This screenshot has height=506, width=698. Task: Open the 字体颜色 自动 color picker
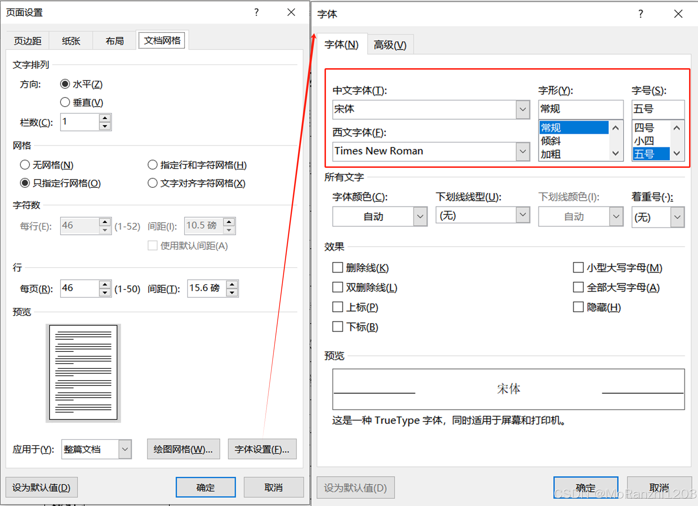(x=420, y=217)
